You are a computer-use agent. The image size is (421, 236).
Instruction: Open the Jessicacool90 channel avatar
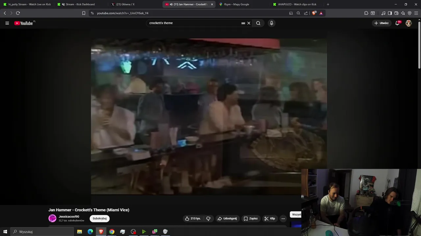52,218
